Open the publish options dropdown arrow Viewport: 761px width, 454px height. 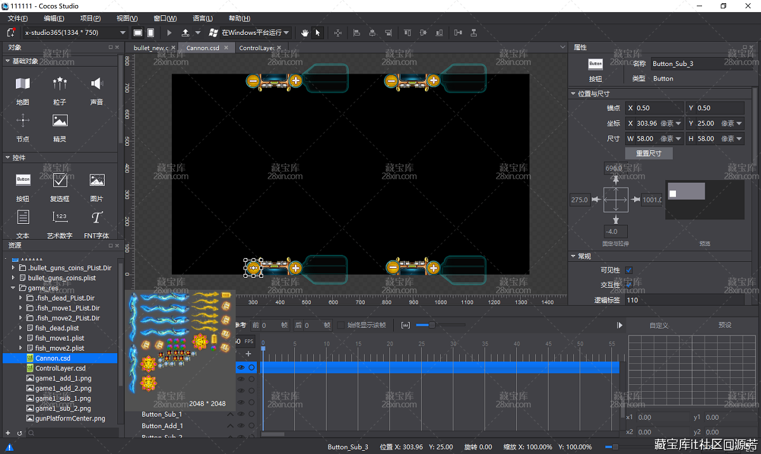coord(198,32)
